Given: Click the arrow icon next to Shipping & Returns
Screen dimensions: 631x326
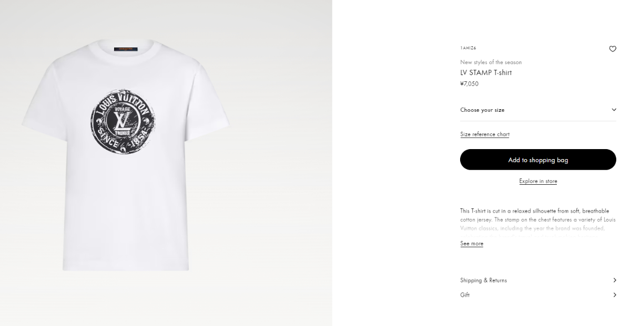Looking at the screenshot, I should (x=614, y=280).
